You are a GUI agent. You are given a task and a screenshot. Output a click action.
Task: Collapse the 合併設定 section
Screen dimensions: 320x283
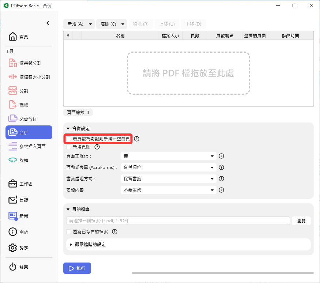tap(68, 129)
